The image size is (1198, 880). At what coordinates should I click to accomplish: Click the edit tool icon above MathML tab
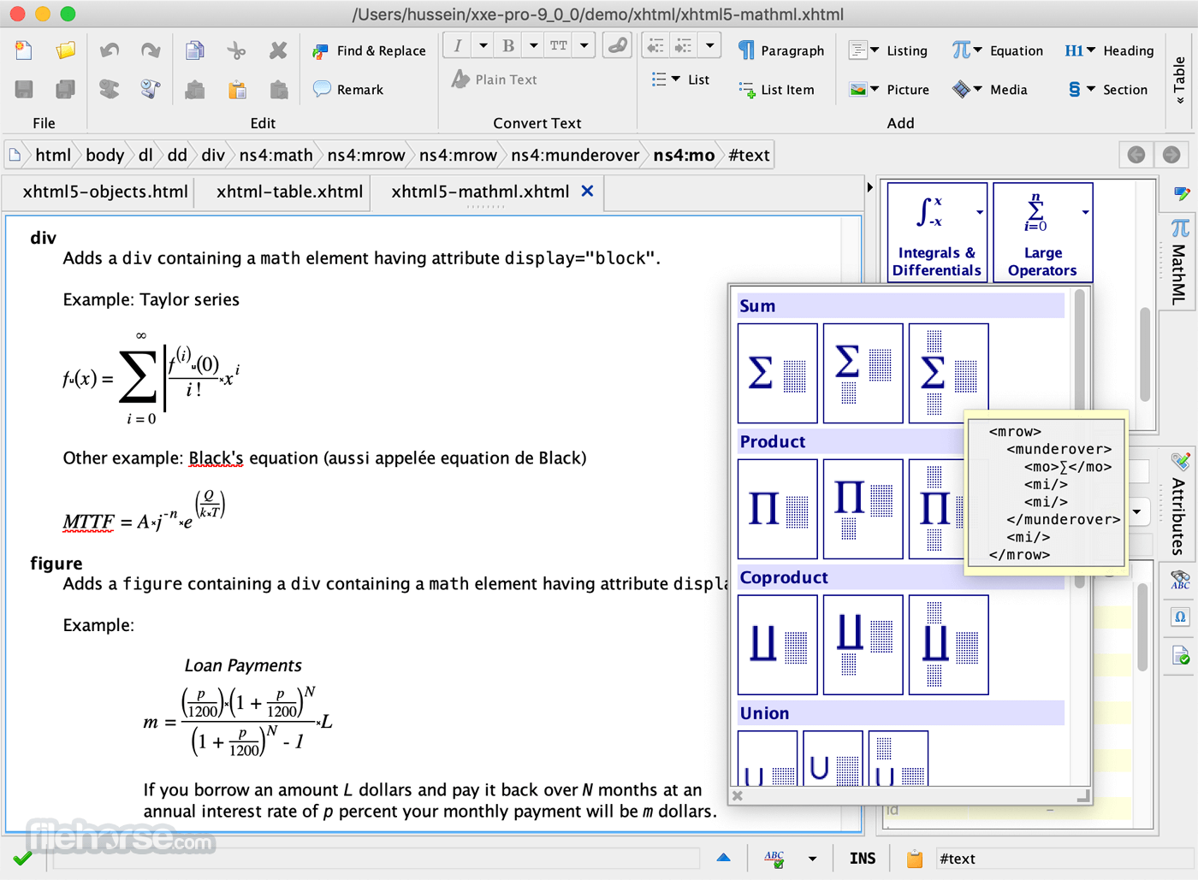[1181, 194]
